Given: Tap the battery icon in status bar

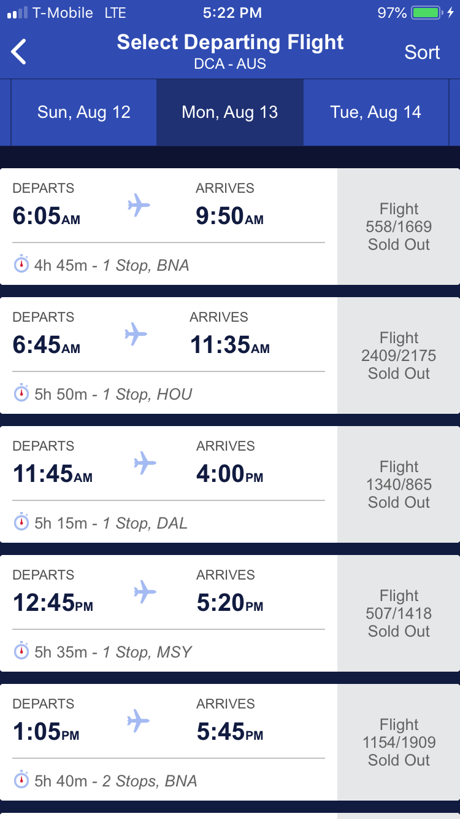Looking at the screenshot, I should [429, 13].
